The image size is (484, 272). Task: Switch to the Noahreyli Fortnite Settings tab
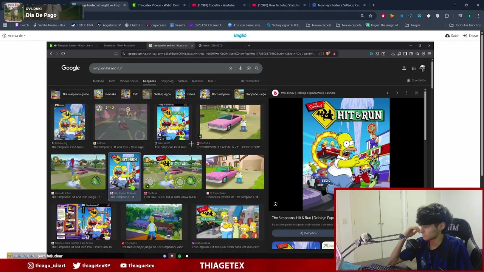pyautogui.click(x=338, y=5)
